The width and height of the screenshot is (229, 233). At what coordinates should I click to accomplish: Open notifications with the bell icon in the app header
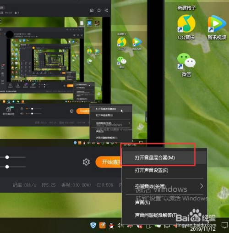point(99,10)
